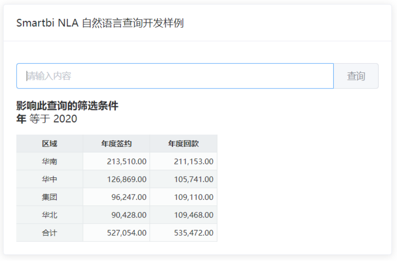Select the 年度签约 column header

click(x=116, y=144)
